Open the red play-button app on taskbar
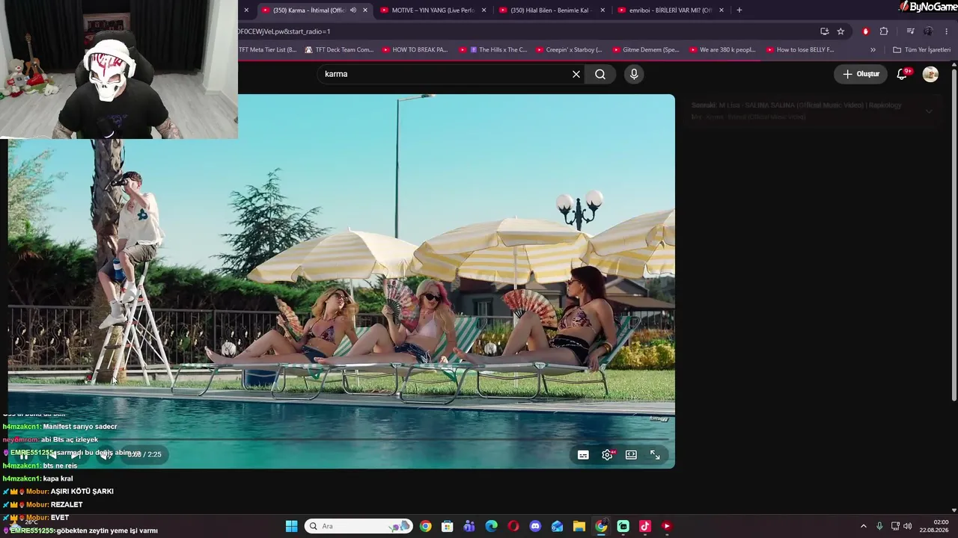 pyautogui.click(x=666, y=526)
